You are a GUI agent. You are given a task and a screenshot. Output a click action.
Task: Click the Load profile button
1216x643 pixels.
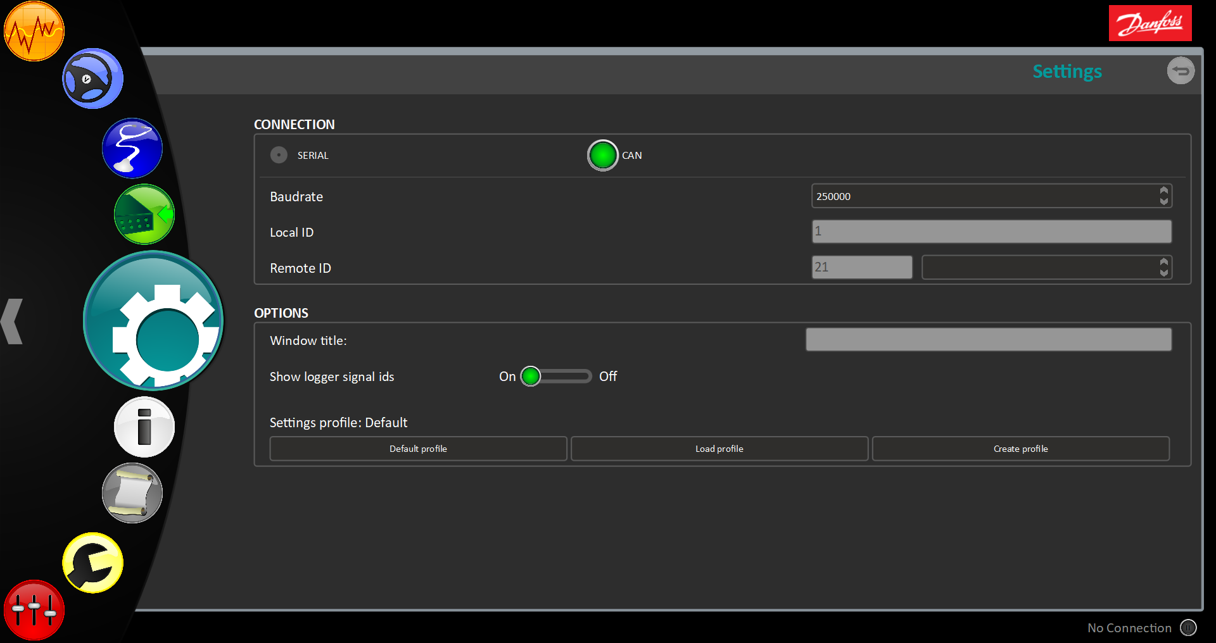click(x=719, y=449)
